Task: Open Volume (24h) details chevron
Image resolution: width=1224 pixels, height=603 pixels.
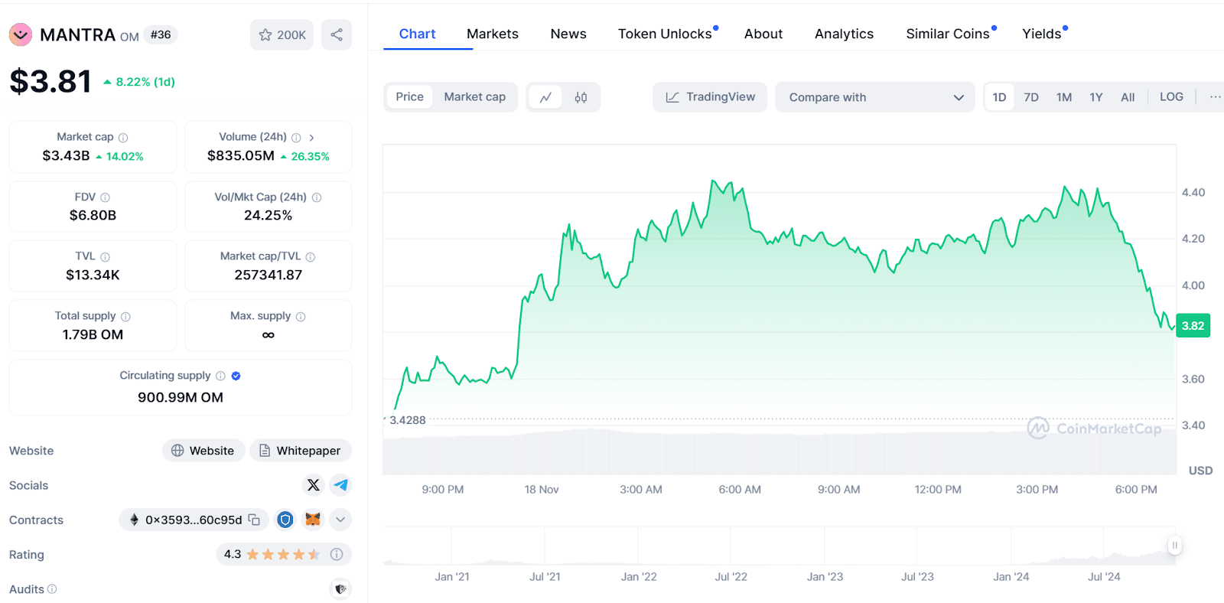Action: (x=311, y=138)
